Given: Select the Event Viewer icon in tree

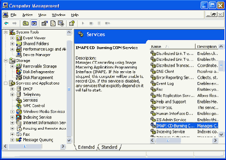Looking at the screenshot, I should click(x=19, y=38).
